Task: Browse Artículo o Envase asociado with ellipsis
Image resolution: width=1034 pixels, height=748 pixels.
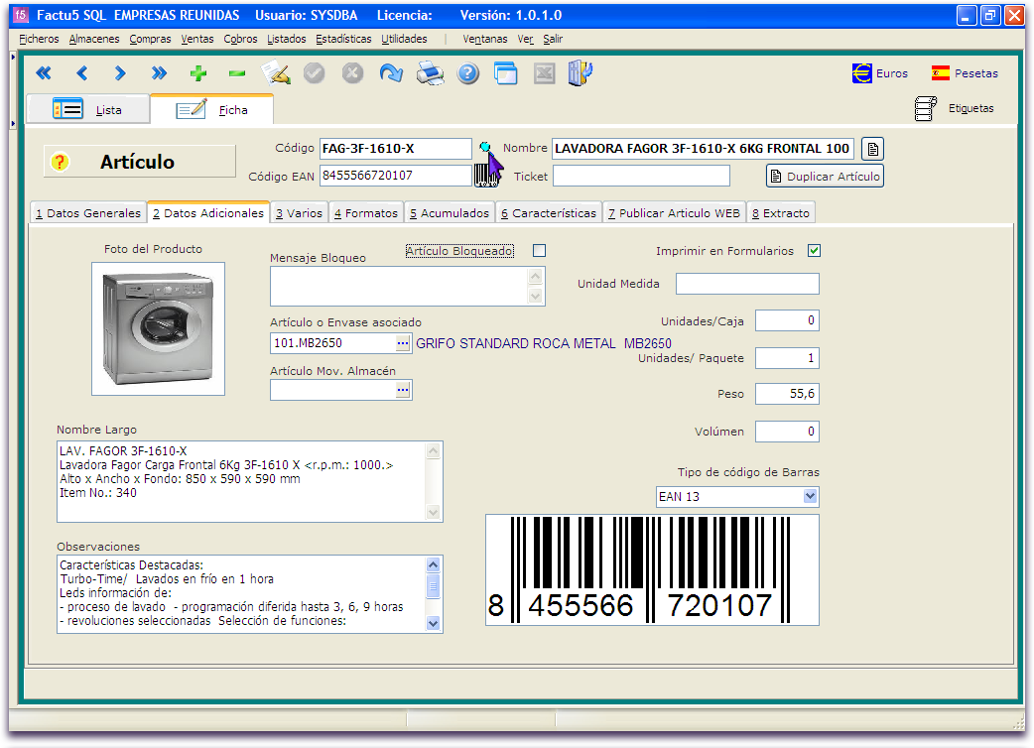Action: coord(402,342)
